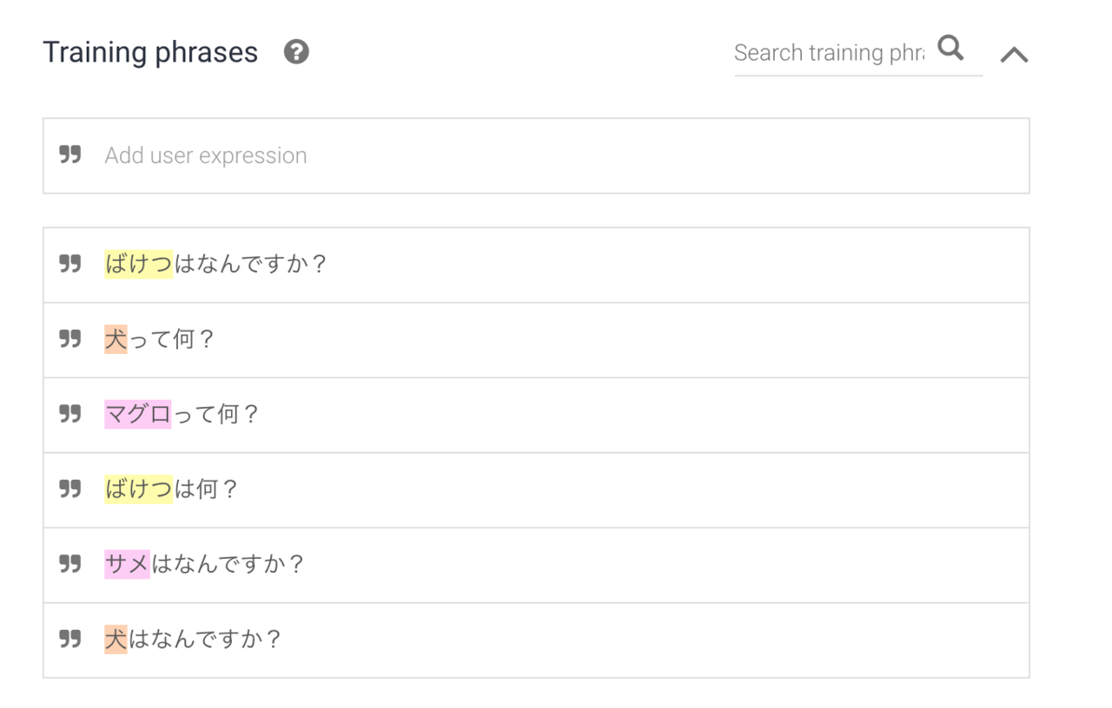Click the Training phrases help icon
The height and width of the screenshot is (708, 1112).
pos(296,52)
